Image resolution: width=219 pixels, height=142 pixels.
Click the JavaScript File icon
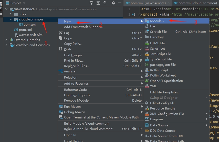pyautogui.click(x=147, y=54)
